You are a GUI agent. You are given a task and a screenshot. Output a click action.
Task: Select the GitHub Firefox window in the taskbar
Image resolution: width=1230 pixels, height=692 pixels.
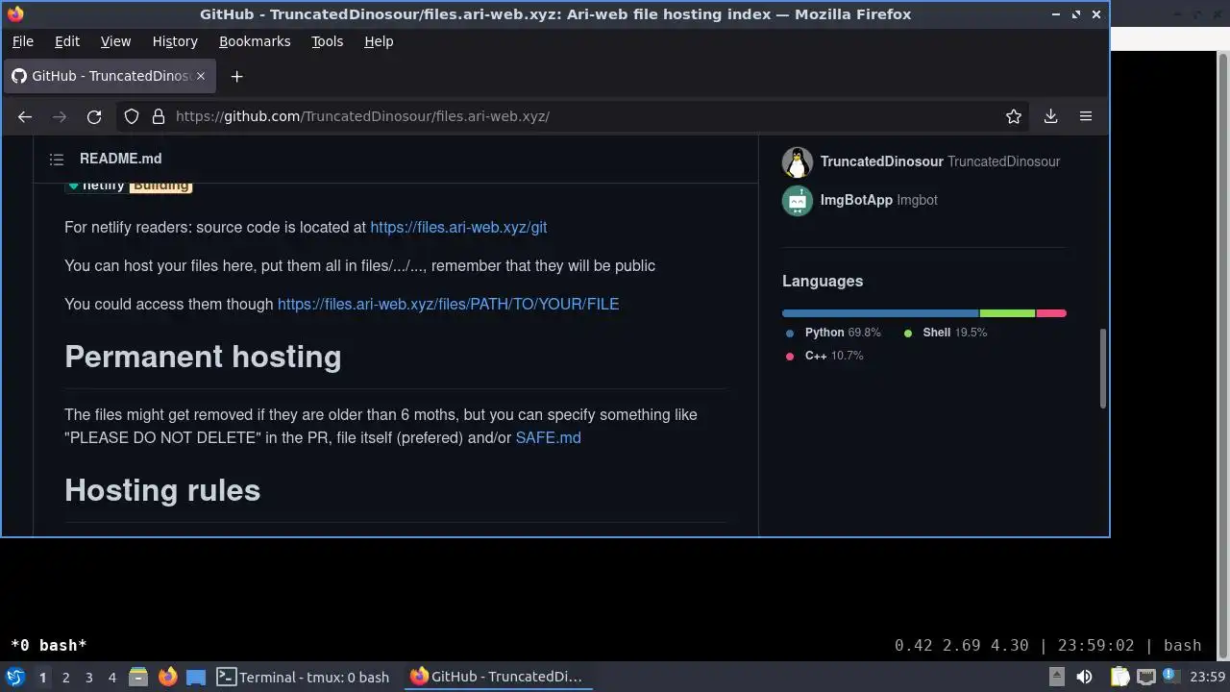(x=497, y=677)
